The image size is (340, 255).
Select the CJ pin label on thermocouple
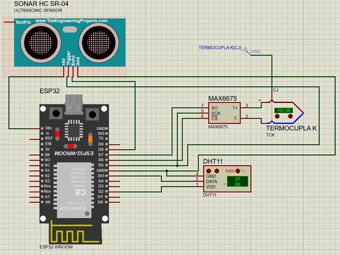(x=276, y=90)
